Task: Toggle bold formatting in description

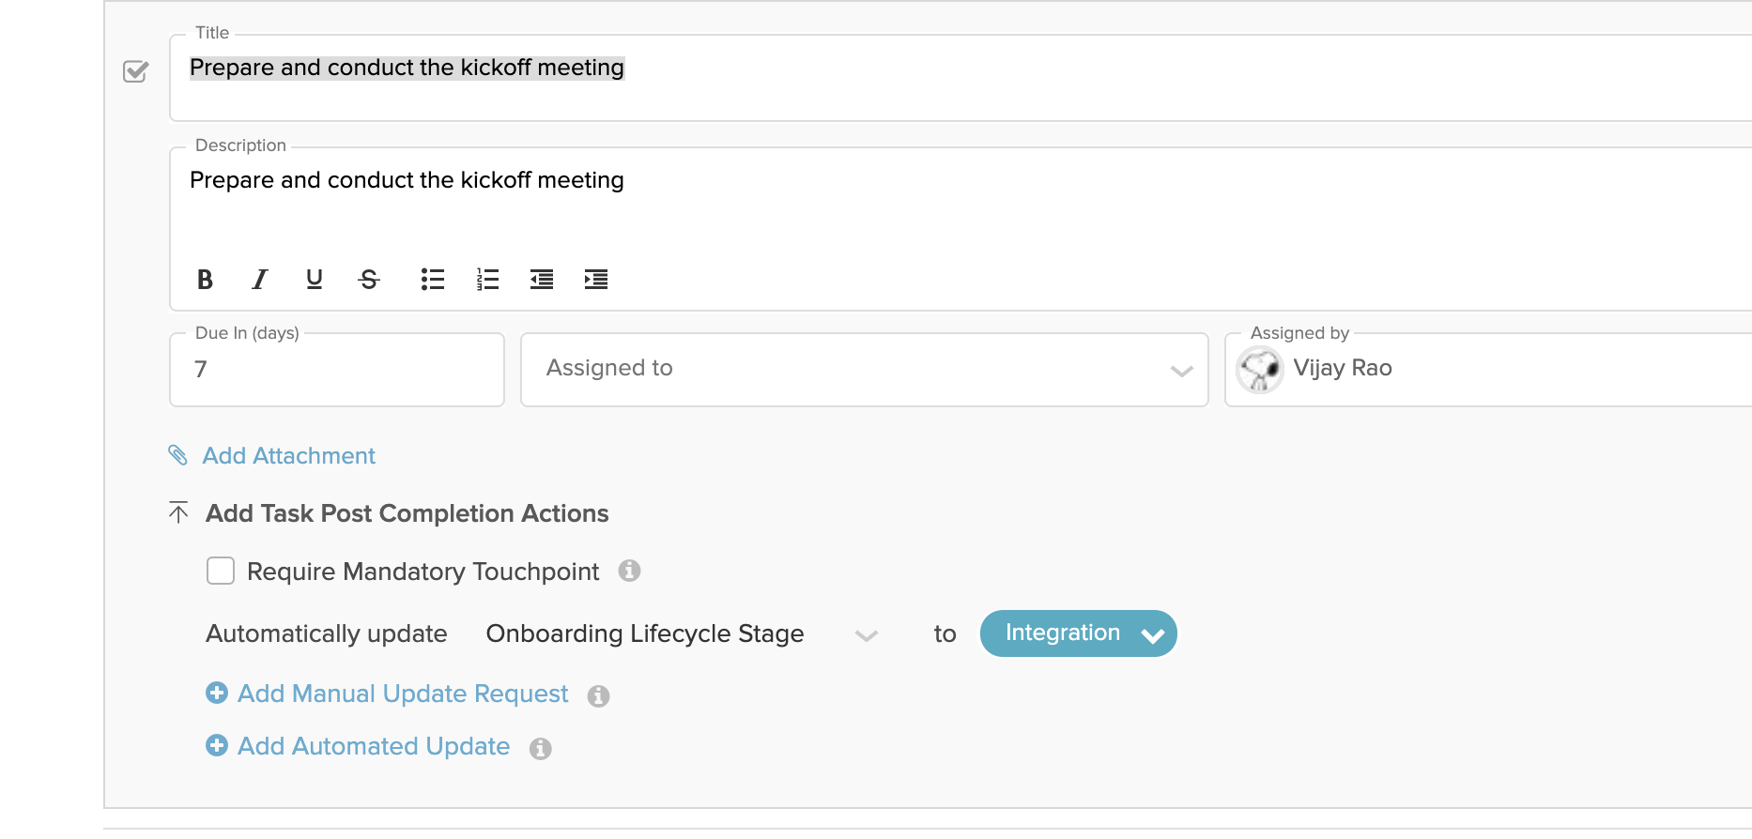Action: tap(205, 279)
